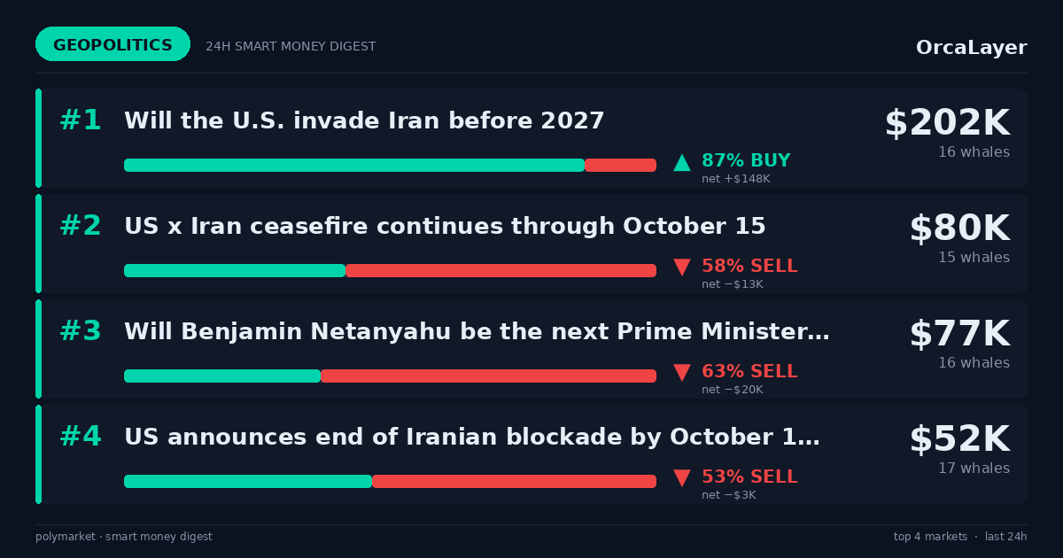This screenshot has height=558, width=1063.
Task: Click the '24H SMART MONEY DIGEST' header label
Action: pyautogui.click(x=291, y=47)
